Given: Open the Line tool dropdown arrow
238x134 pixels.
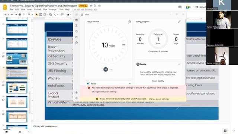Looking at the screenshot, I should [x=58, y=15].
